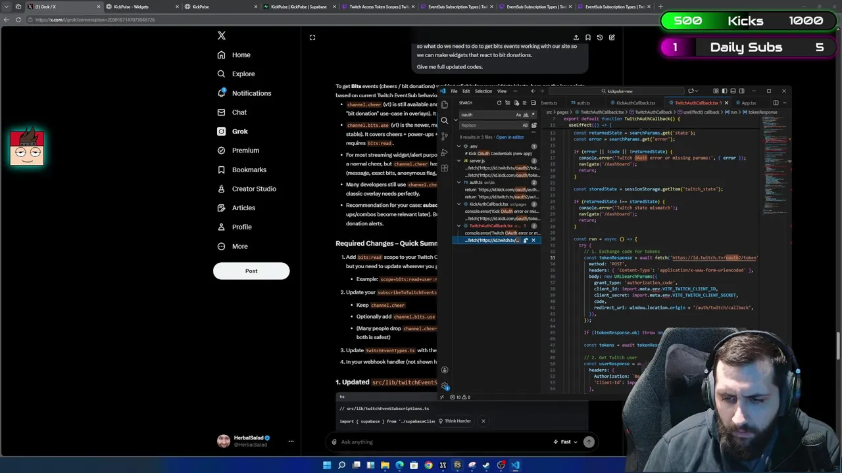This screenshot has height=473, width=842.
Task: Click the Open in editor link
Action: pyautogui.click(x=510, y=137)
